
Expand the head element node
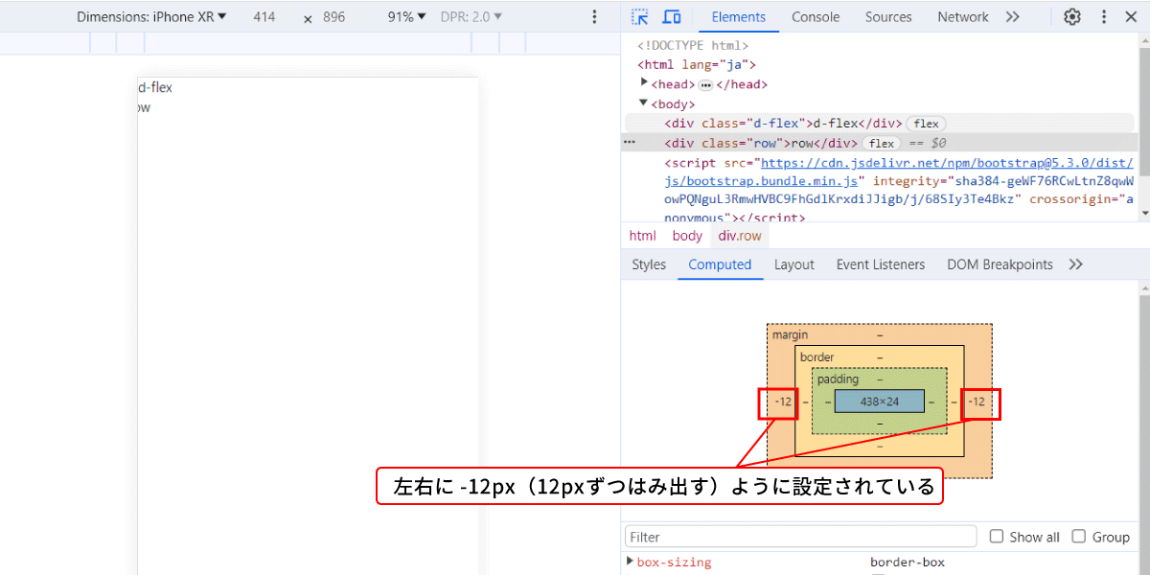645,83
